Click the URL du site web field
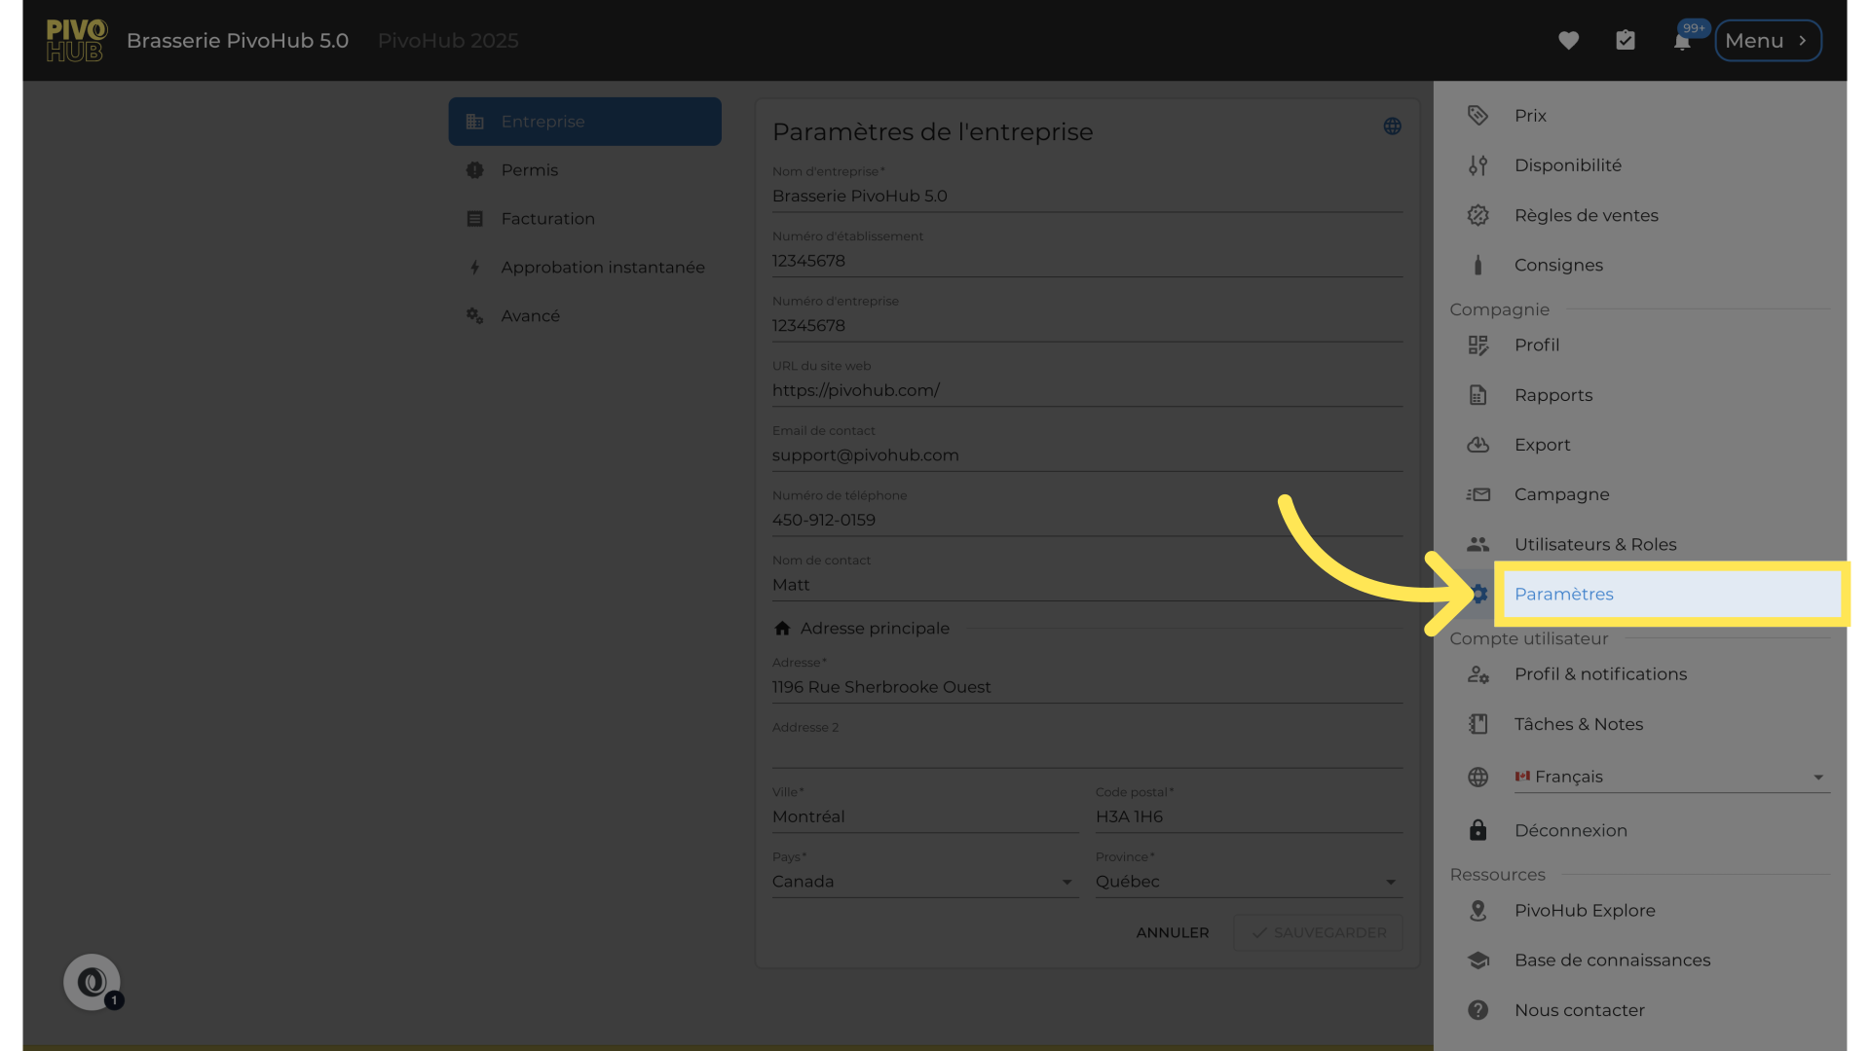The height and width of the screenshot is (1051, 1870). click(1087, 390)
